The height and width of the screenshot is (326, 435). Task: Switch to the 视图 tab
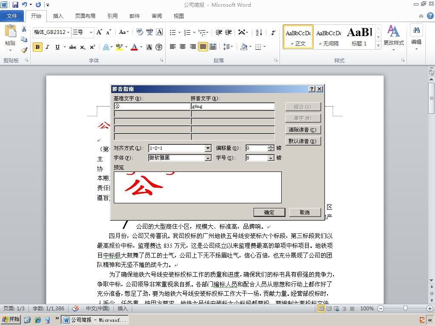coord(179,16)
